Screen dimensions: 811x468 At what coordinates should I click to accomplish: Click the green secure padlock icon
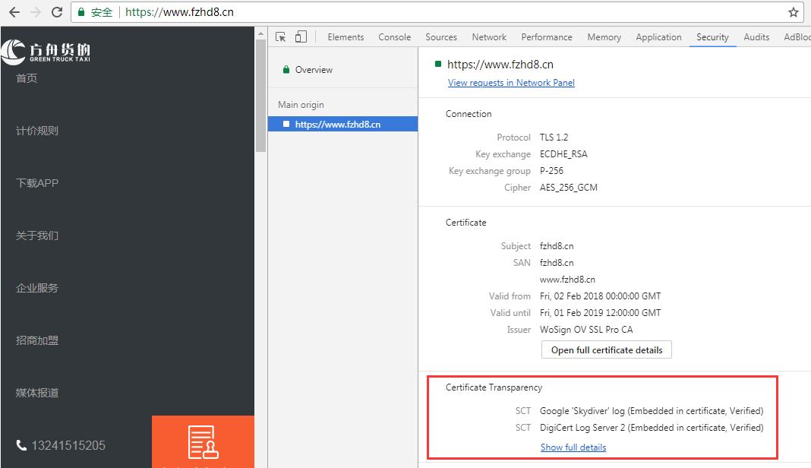tap(81, 12)
